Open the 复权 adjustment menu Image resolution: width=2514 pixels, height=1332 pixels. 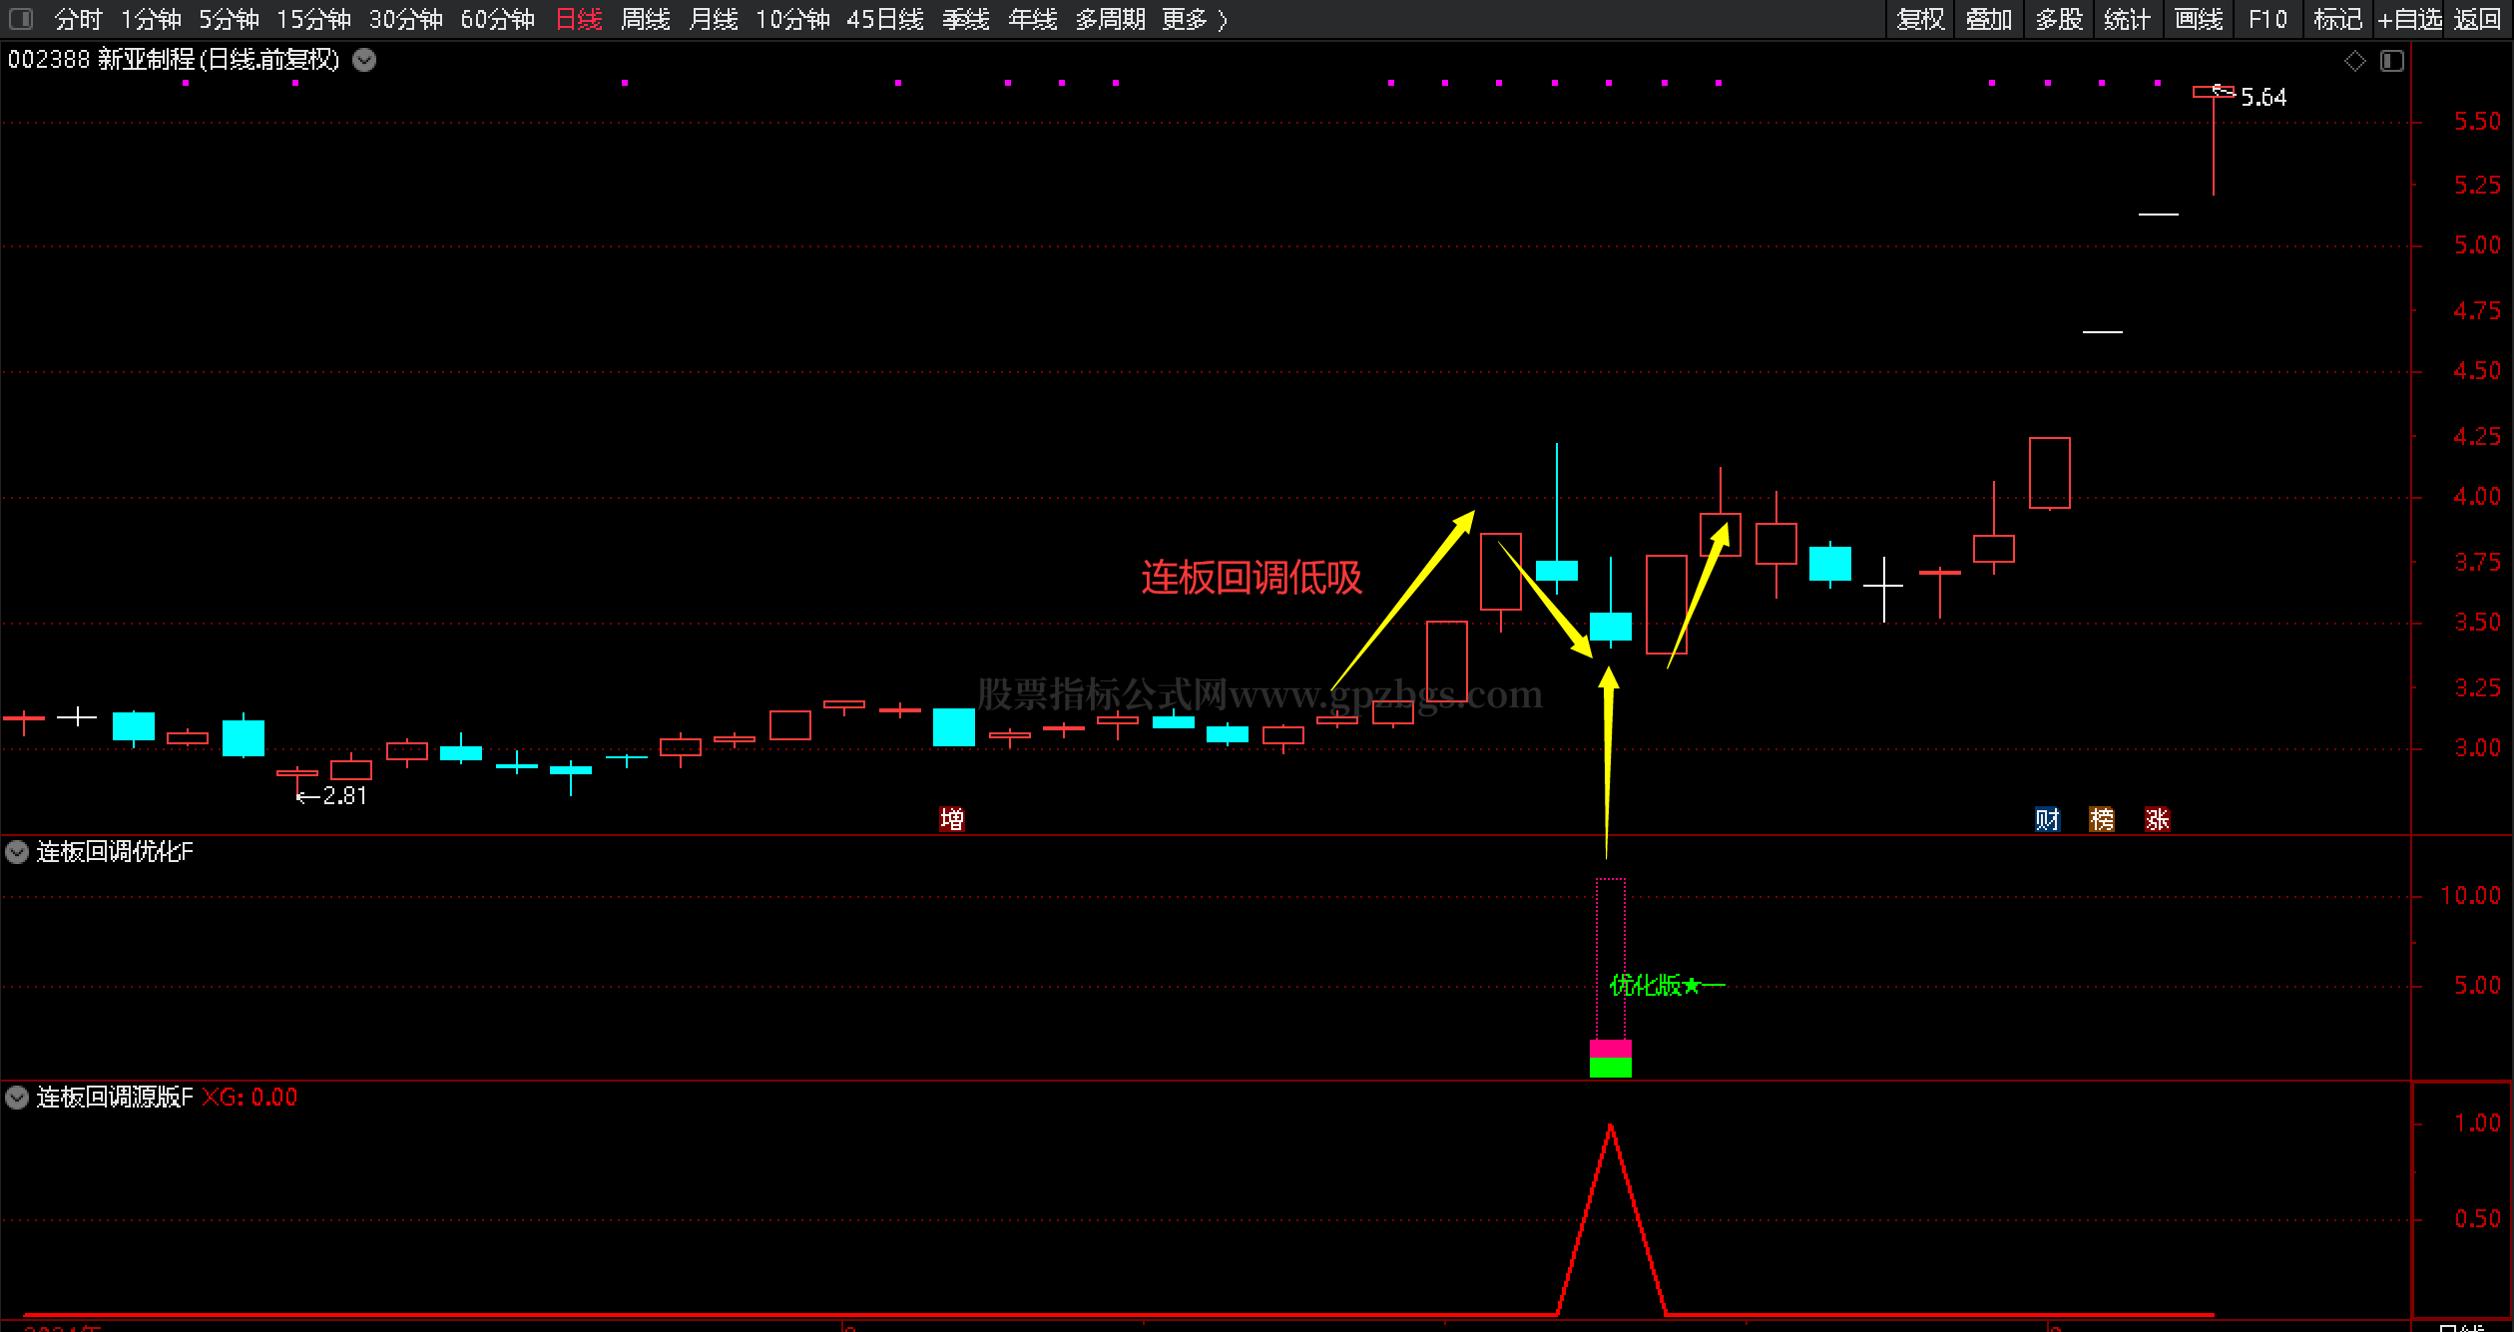pyautogui.click(x=1920, y=19)
